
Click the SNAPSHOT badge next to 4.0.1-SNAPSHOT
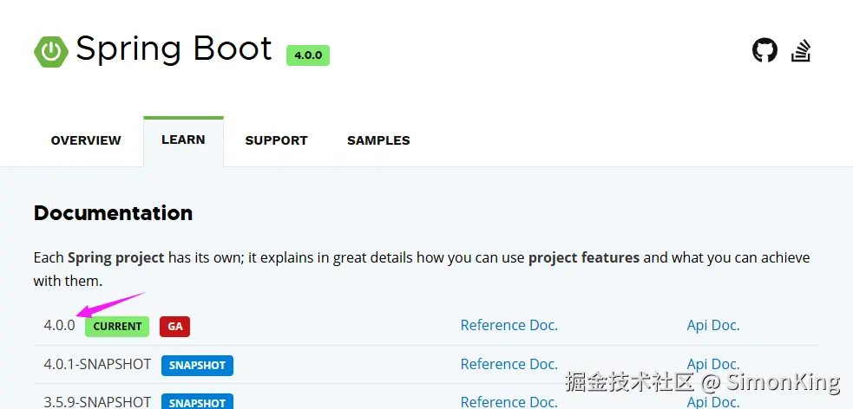tap(197, 365)
